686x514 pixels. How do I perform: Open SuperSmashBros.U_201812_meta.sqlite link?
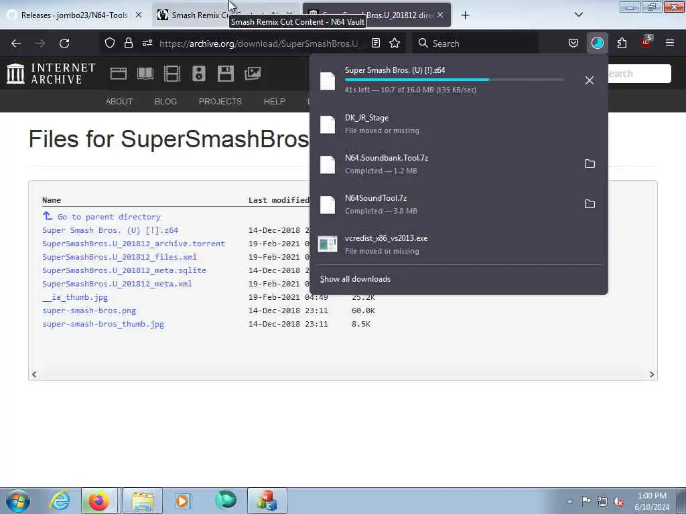(x=124, y=270)
